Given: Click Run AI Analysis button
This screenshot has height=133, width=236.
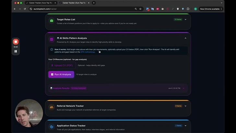Looking at the screenshot, I should coord(61,74).
